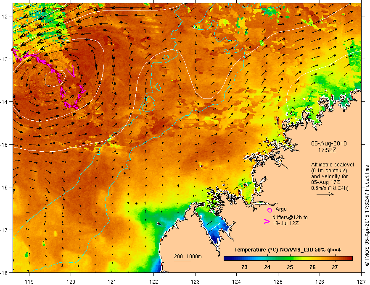Click the longitude axis label 124
This screenshot has height=285, width=370.
[x=237, y=282]
